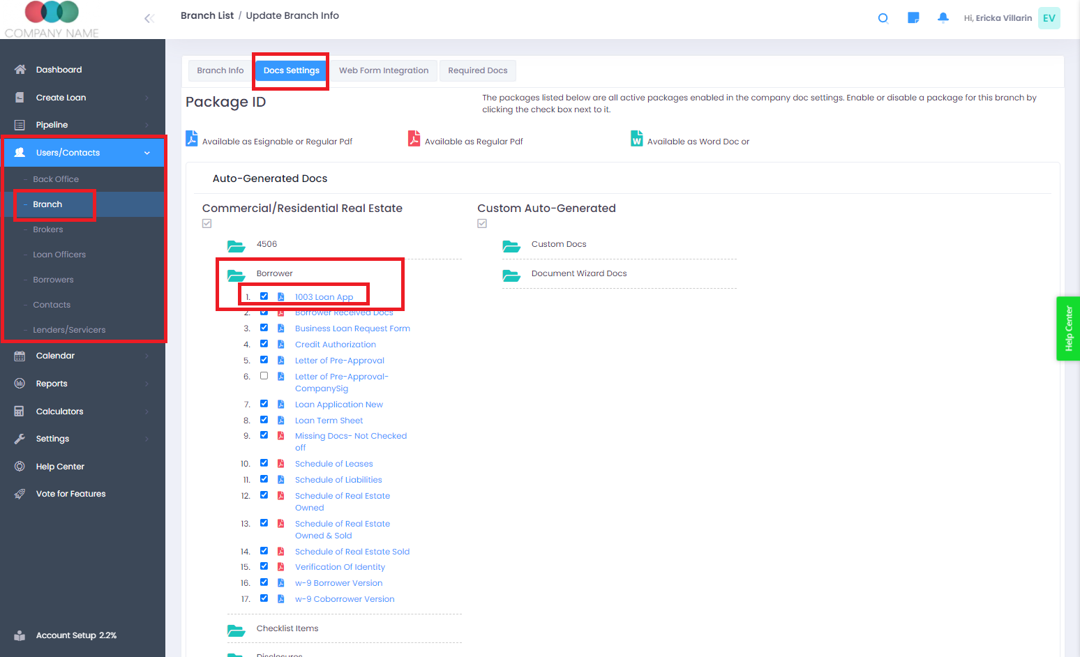Open the Custom Docs folder icon
Screen dimensions: 1080x657
pos(511,246)
